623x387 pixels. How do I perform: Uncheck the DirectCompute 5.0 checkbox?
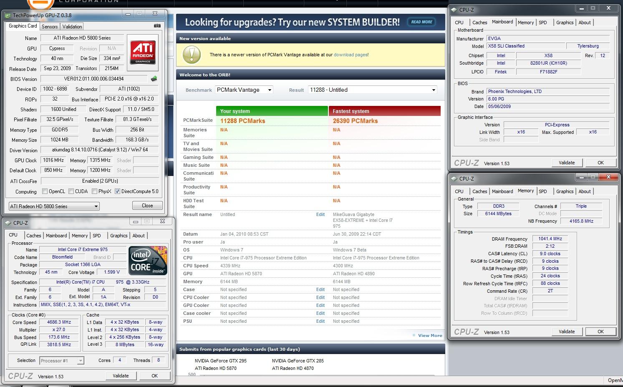(117, 191)
